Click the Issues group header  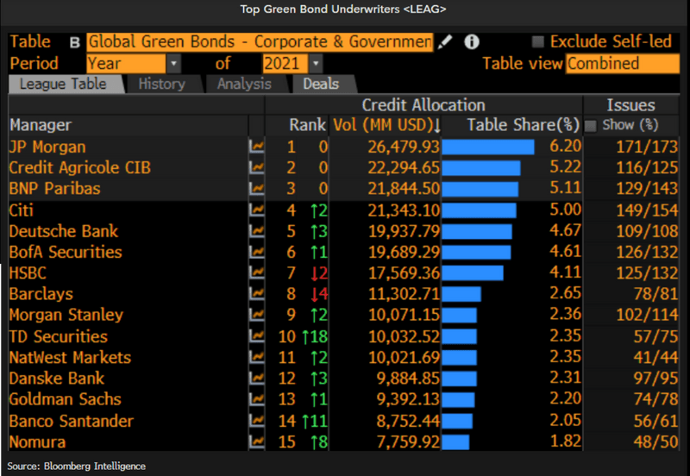click(631, 105)
